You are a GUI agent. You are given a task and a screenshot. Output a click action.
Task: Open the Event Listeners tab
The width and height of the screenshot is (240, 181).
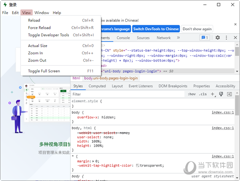click(x=140, y=86)
